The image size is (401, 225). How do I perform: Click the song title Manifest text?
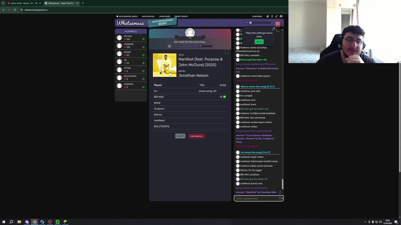pyautogui.click(x=200, y=62)
